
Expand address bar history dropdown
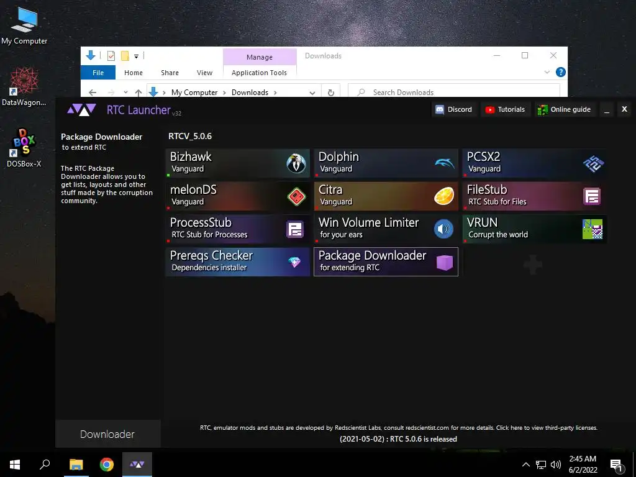point(312,93)
